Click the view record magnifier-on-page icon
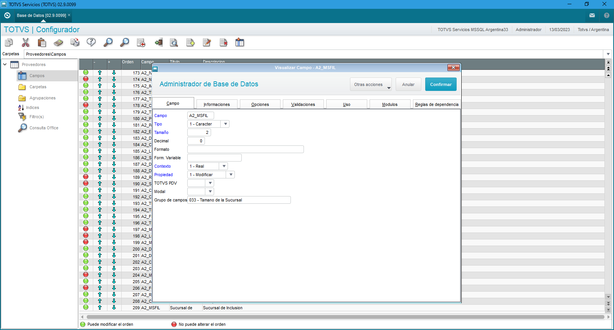Viewport: 614px width, 330px height. point(174,42)
